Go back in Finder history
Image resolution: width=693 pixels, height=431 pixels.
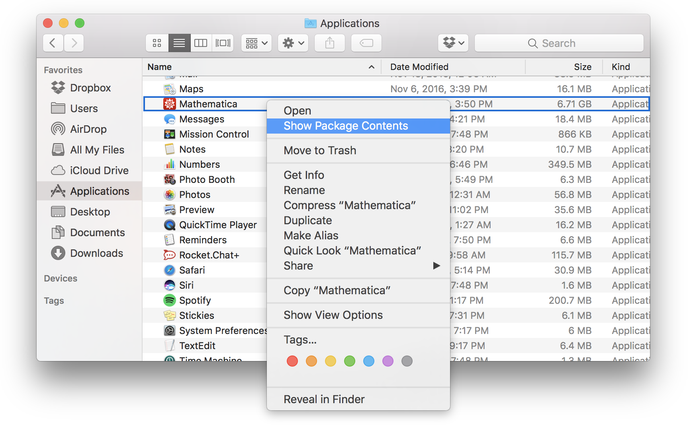point(53,43)
